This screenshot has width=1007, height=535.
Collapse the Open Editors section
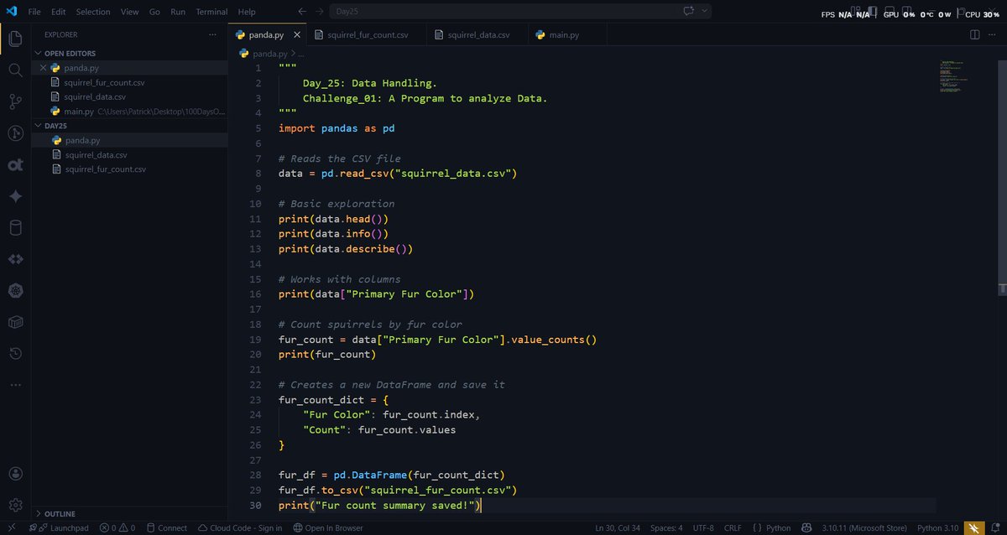(130, 53)
